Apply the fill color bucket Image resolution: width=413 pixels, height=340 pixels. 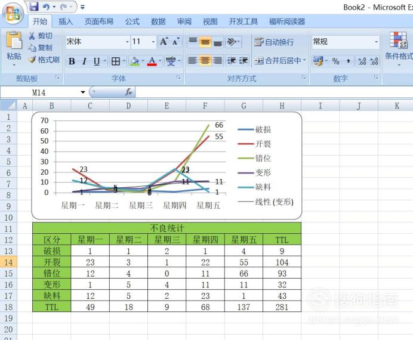click(x=135, y=61)
